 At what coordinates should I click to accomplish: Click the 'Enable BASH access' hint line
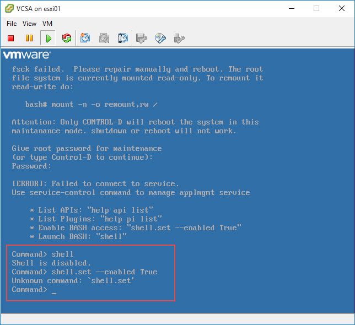click(136, 227)
